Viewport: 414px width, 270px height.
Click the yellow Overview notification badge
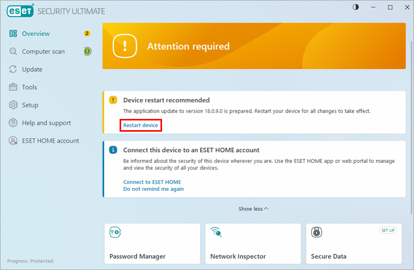pyautogui.click(x=87, y=34)
